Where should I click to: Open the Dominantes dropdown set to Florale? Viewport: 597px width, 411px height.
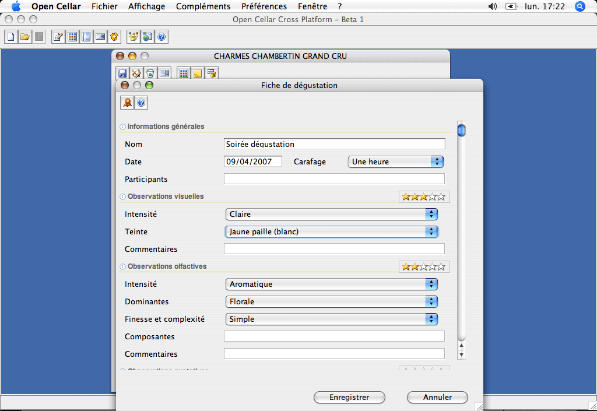tap(332, 302)
